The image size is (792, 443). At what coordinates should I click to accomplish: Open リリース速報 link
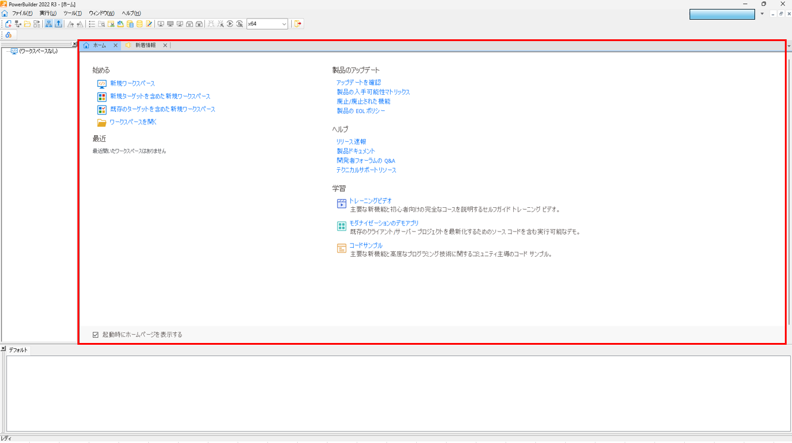click(351, 142)
